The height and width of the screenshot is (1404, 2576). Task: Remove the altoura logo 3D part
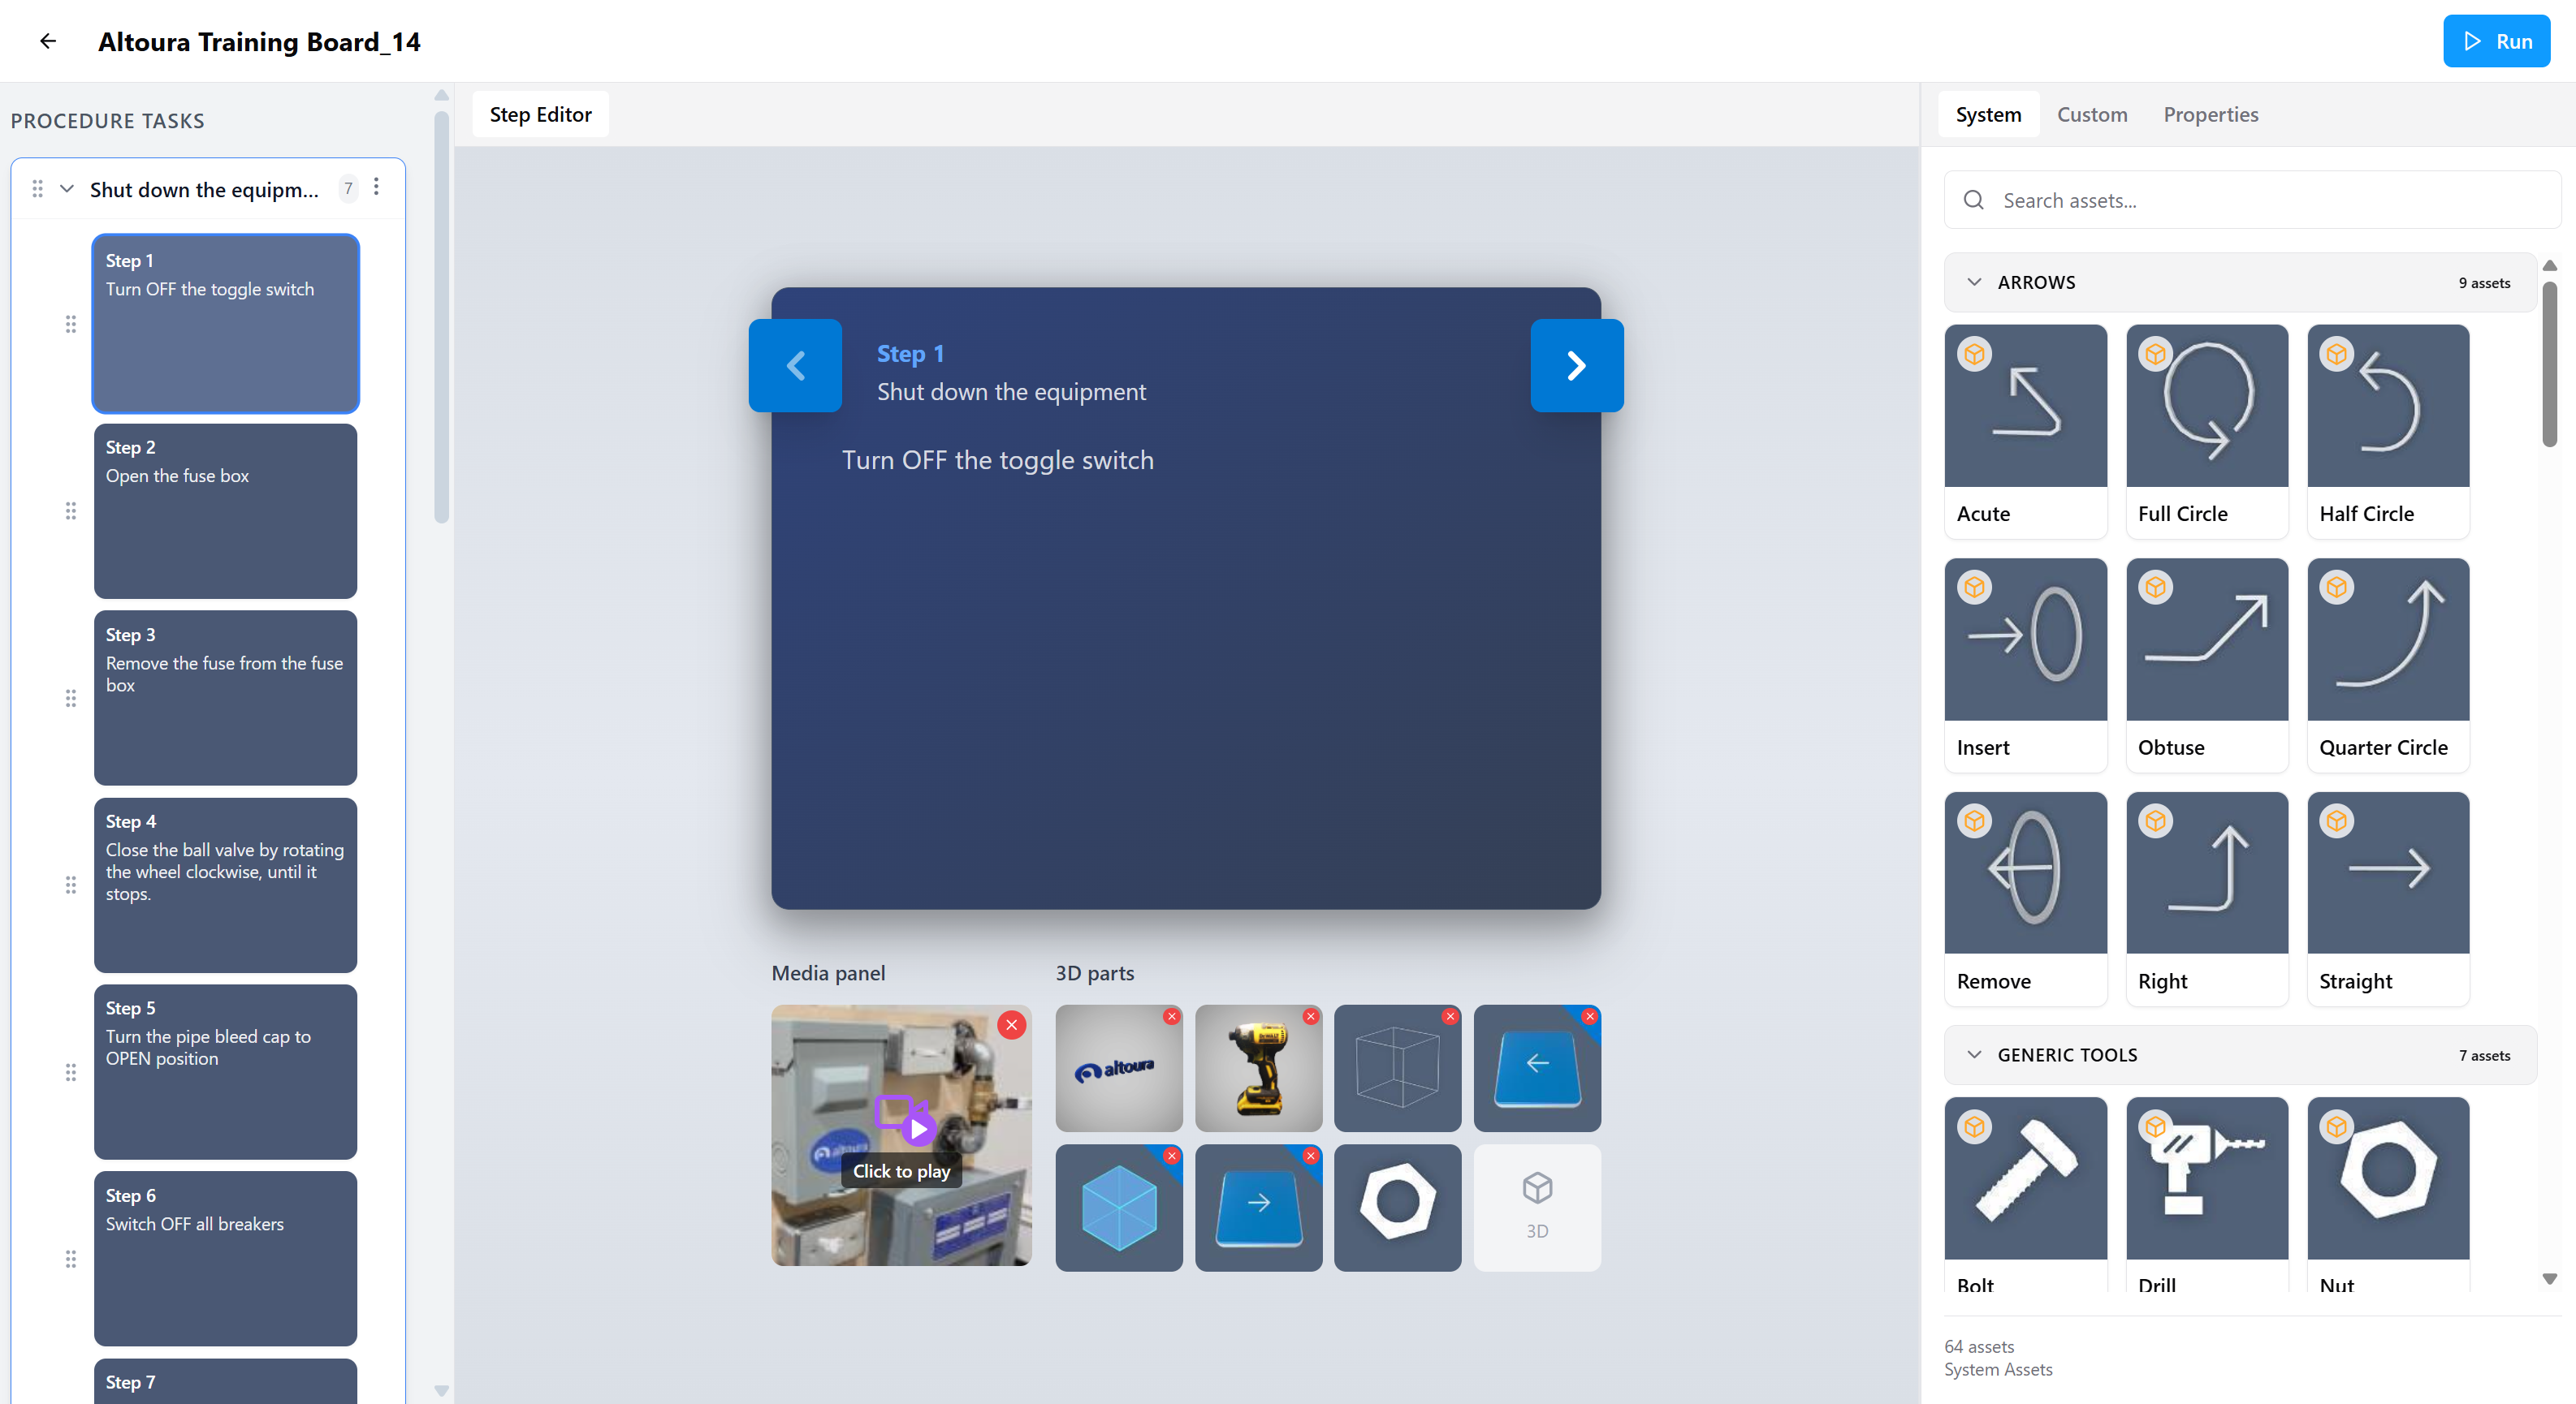point(1171,1016)
